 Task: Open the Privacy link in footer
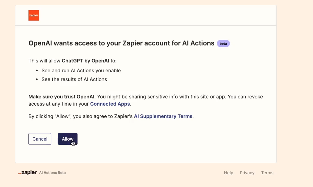coord(247,173)
